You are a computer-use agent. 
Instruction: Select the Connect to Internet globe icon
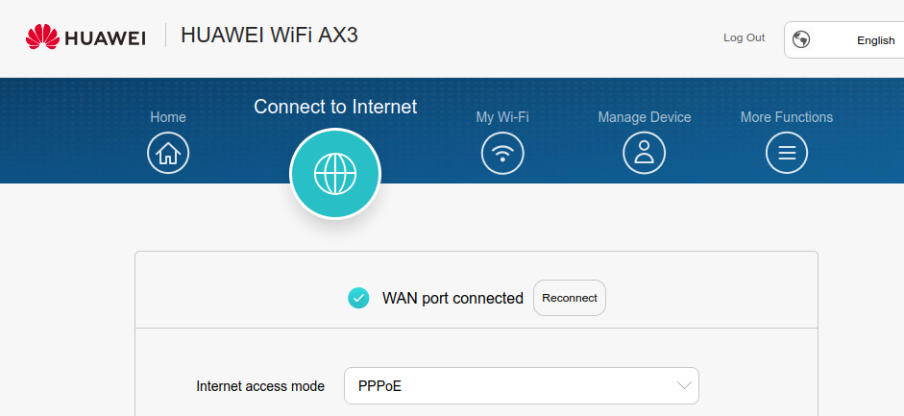(x=335, y=173)
